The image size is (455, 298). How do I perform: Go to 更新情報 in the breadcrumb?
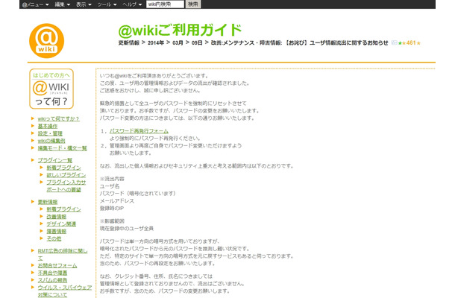click(x=129, y=43)
